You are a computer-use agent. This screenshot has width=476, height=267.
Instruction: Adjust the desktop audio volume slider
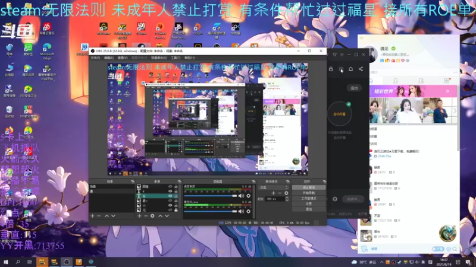point(210,196)
